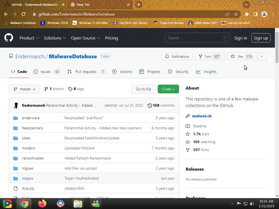Screen dimensions: 279x209
Task: Reload the page with the refresh icon
Action: coord(23,14)
